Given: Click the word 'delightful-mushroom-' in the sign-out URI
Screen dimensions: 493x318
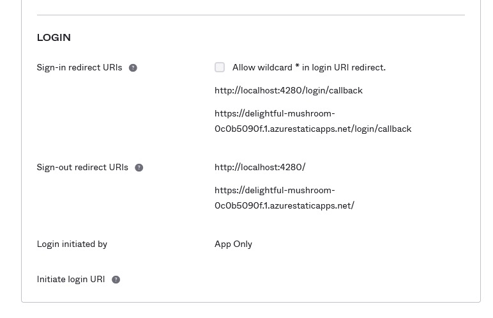Looking at the screenshot, I should pyautogui.click(x=275, y=190).
